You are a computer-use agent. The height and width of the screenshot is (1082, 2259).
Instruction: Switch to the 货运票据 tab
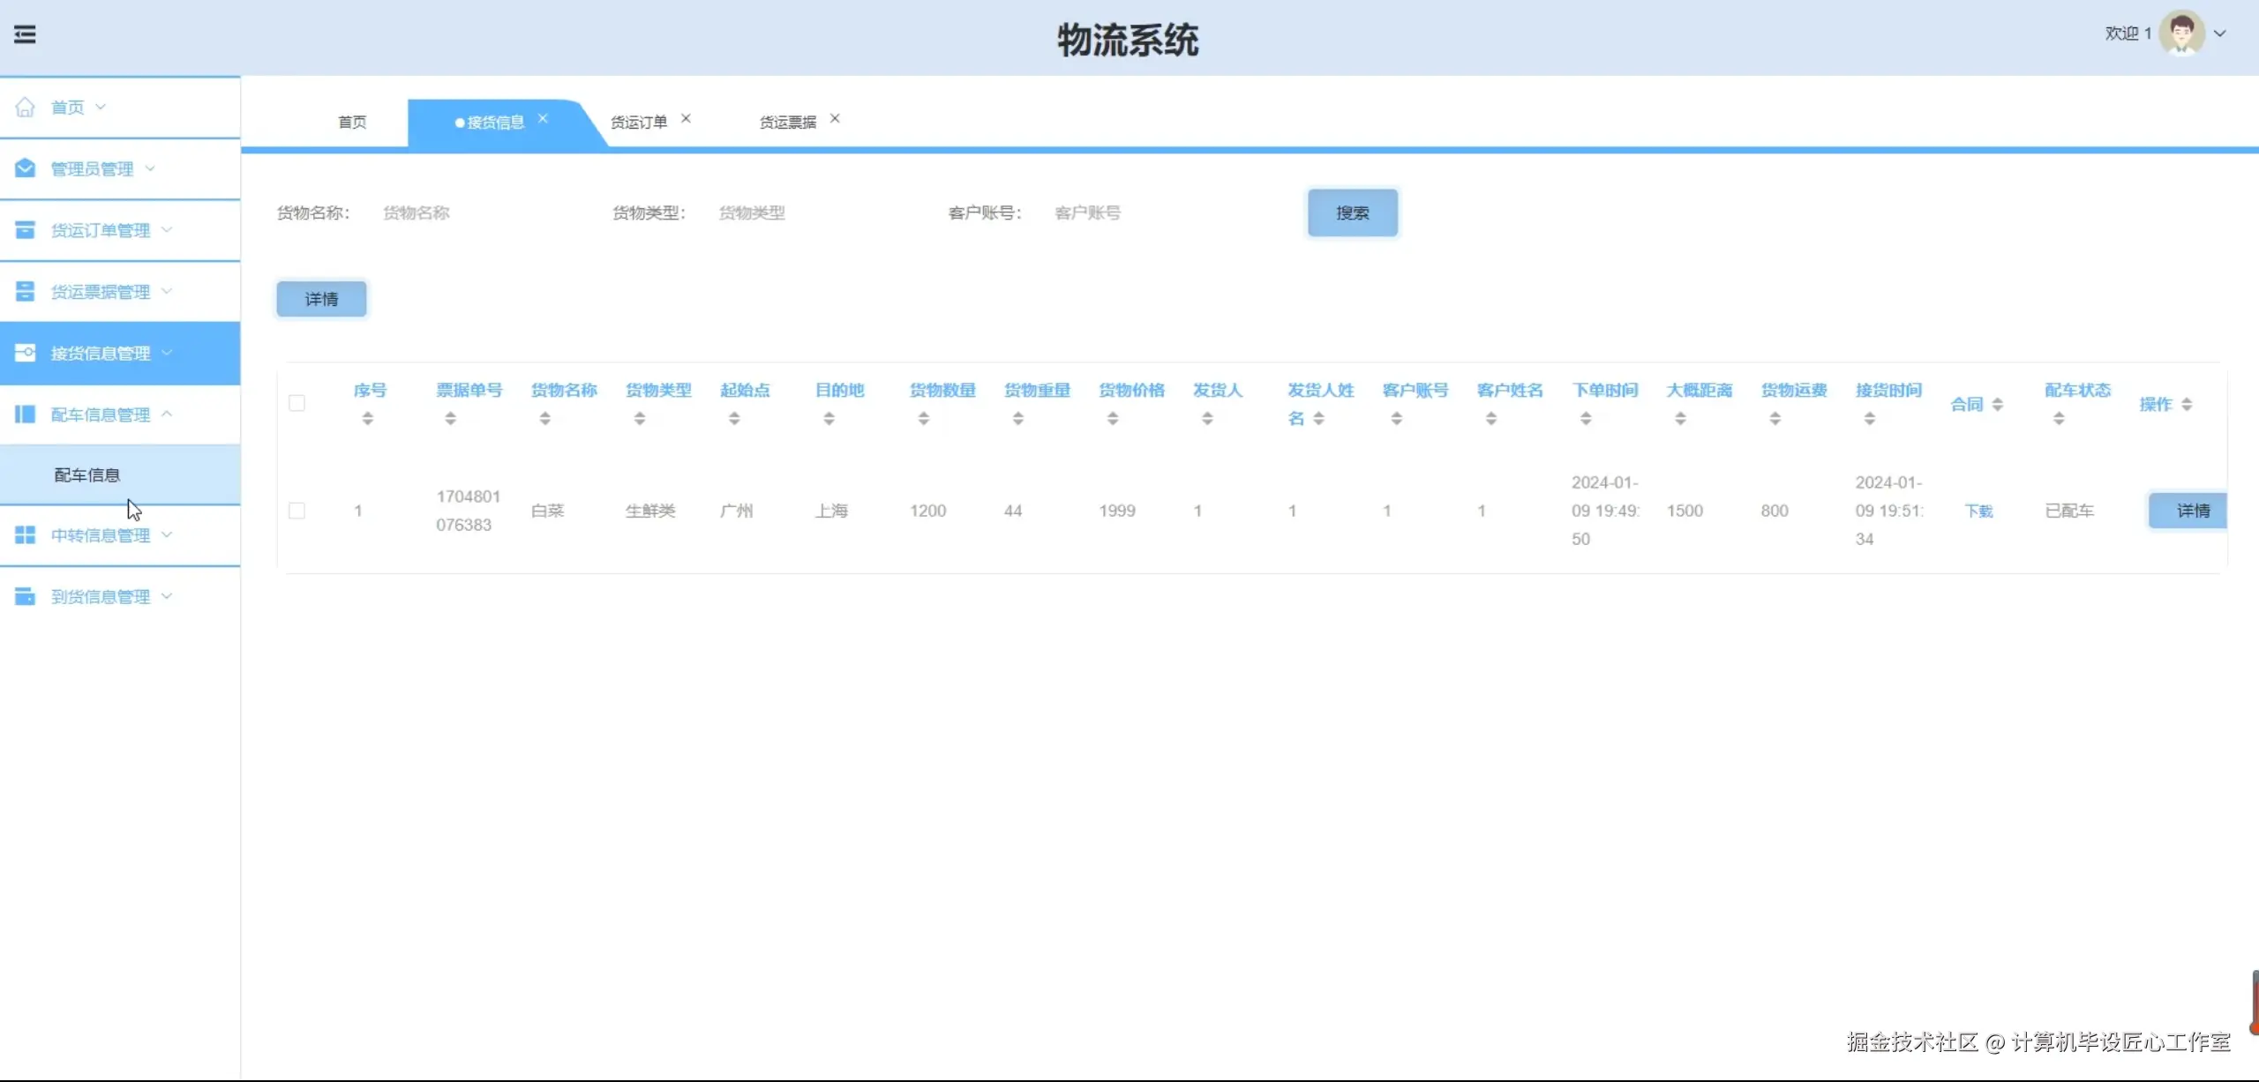(787, 123)
